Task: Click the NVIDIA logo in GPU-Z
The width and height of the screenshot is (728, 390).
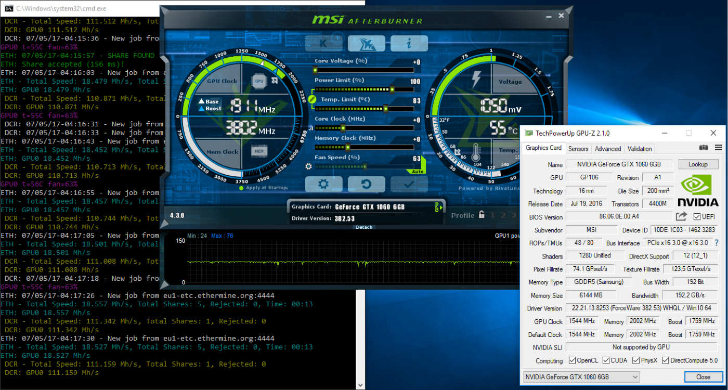Action: [699, 191]
